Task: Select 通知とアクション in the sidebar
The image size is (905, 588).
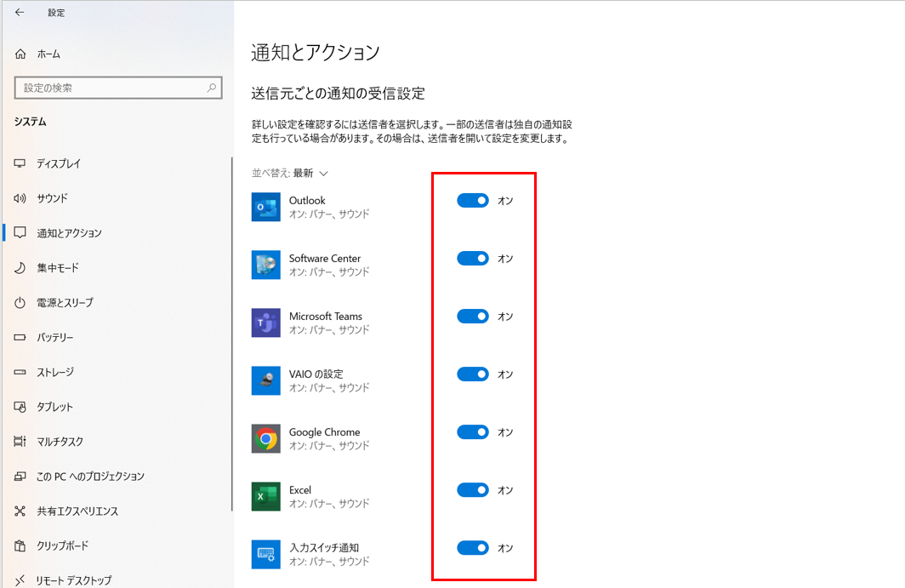Action: point(69,233)
